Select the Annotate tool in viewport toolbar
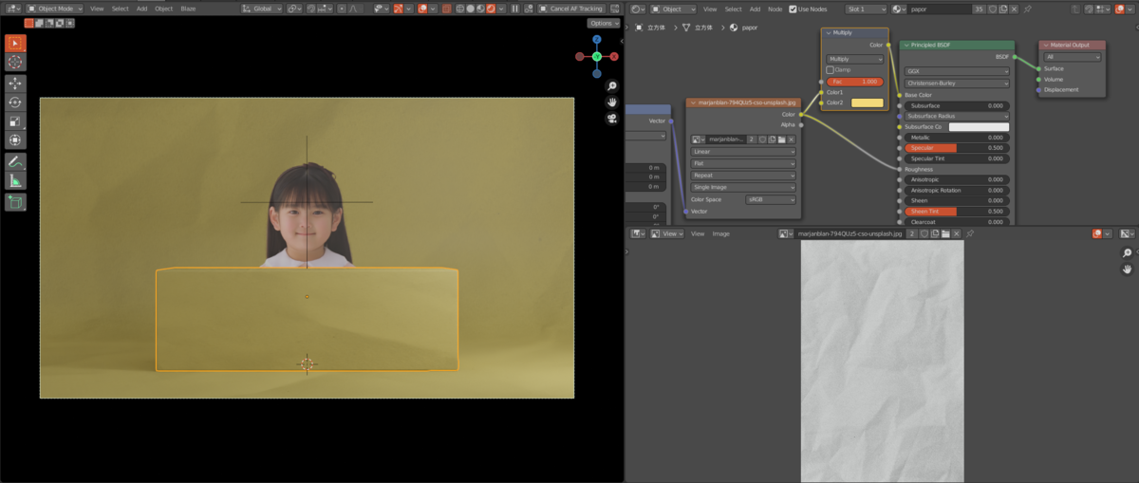1139x483 pixels. click(x=15, y=161)
